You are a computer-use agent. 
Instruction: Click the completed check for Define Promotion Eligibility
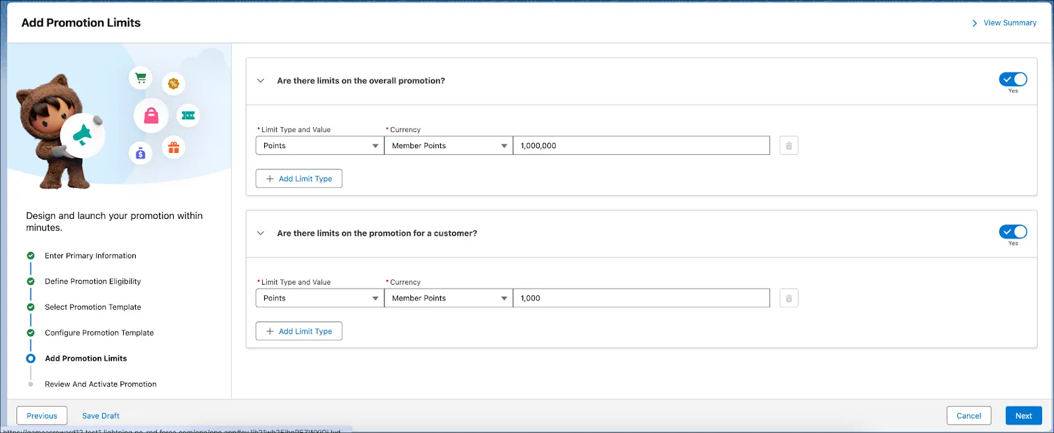pos(30,281)
